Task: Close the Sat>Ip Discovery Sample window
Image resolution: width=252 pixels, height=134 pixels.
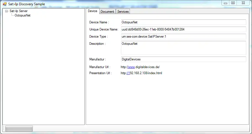Action: (243, 3)
